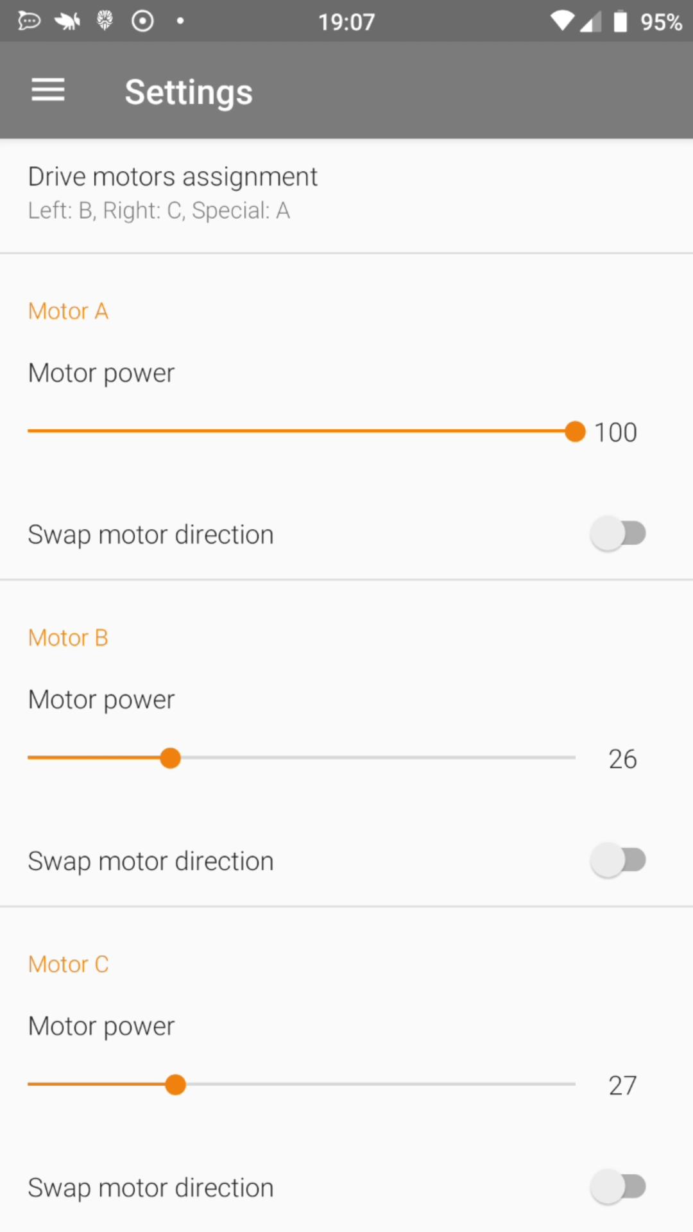Click the Settings title in the app bar

click(x=189, y=92)
